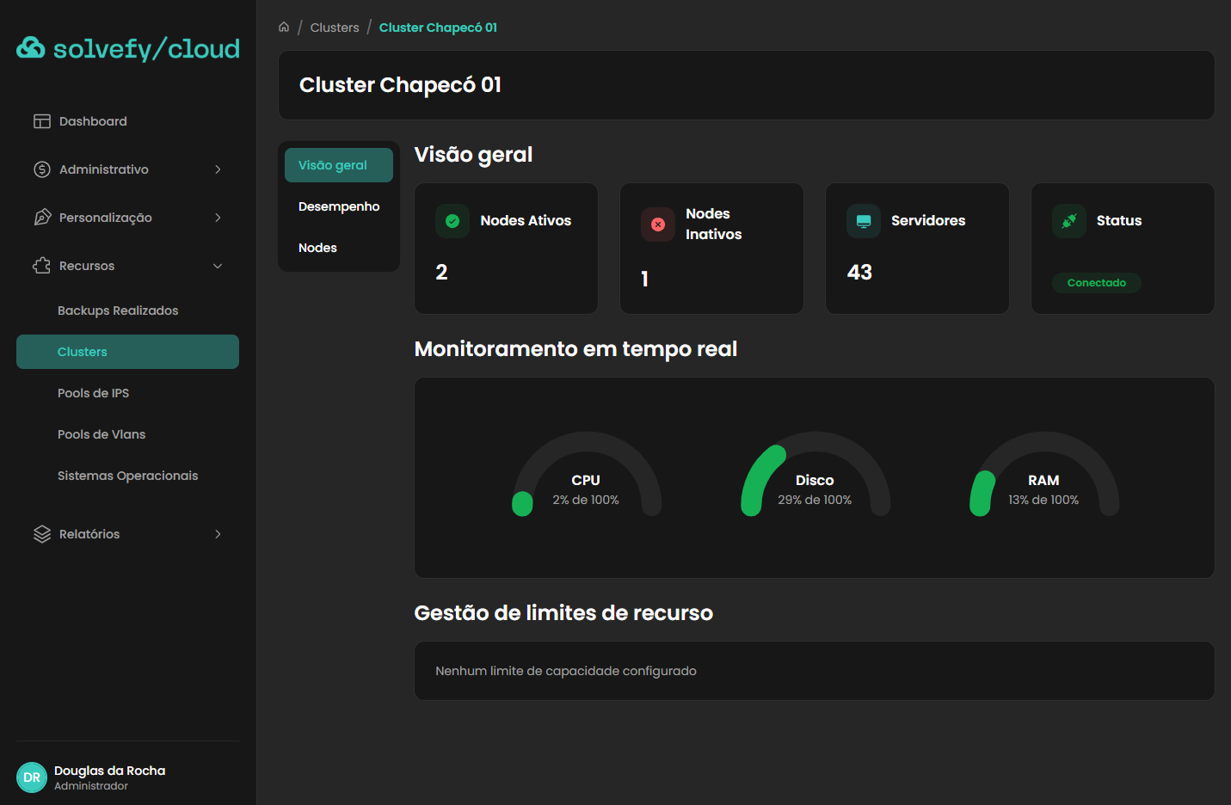
Task: Click the Conectado status badge
Action: [x=1097, y=283]
